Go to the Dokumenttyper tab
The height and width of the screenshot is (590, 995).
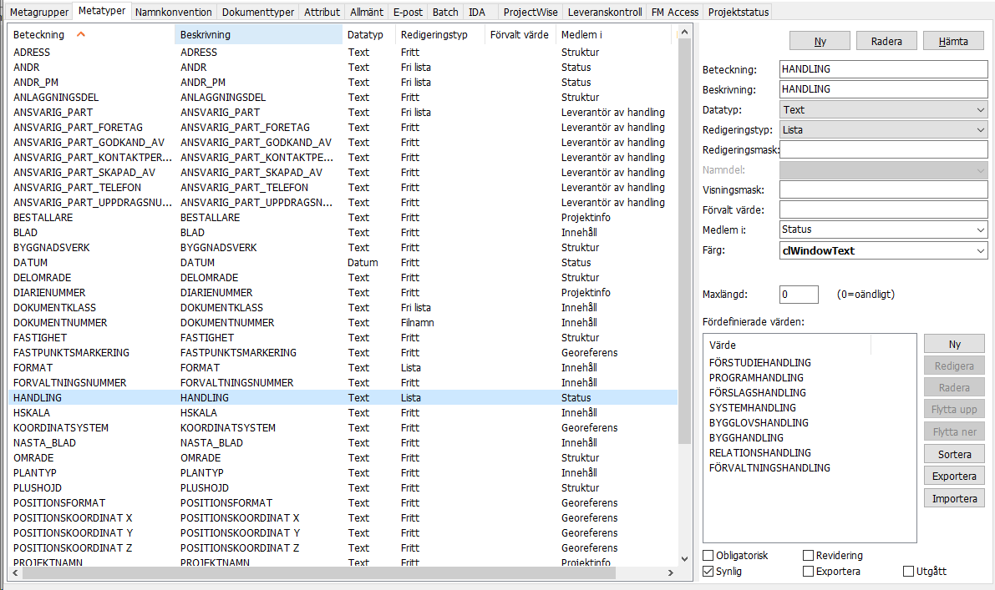(x=257, y=12)
